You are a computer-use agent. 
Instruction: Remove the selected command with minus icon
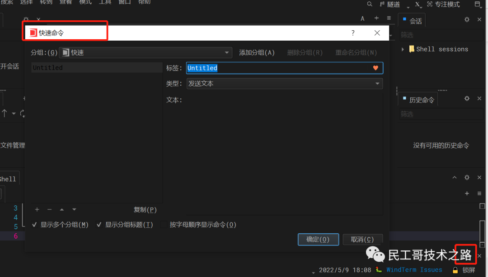click(x=50, y=209)
